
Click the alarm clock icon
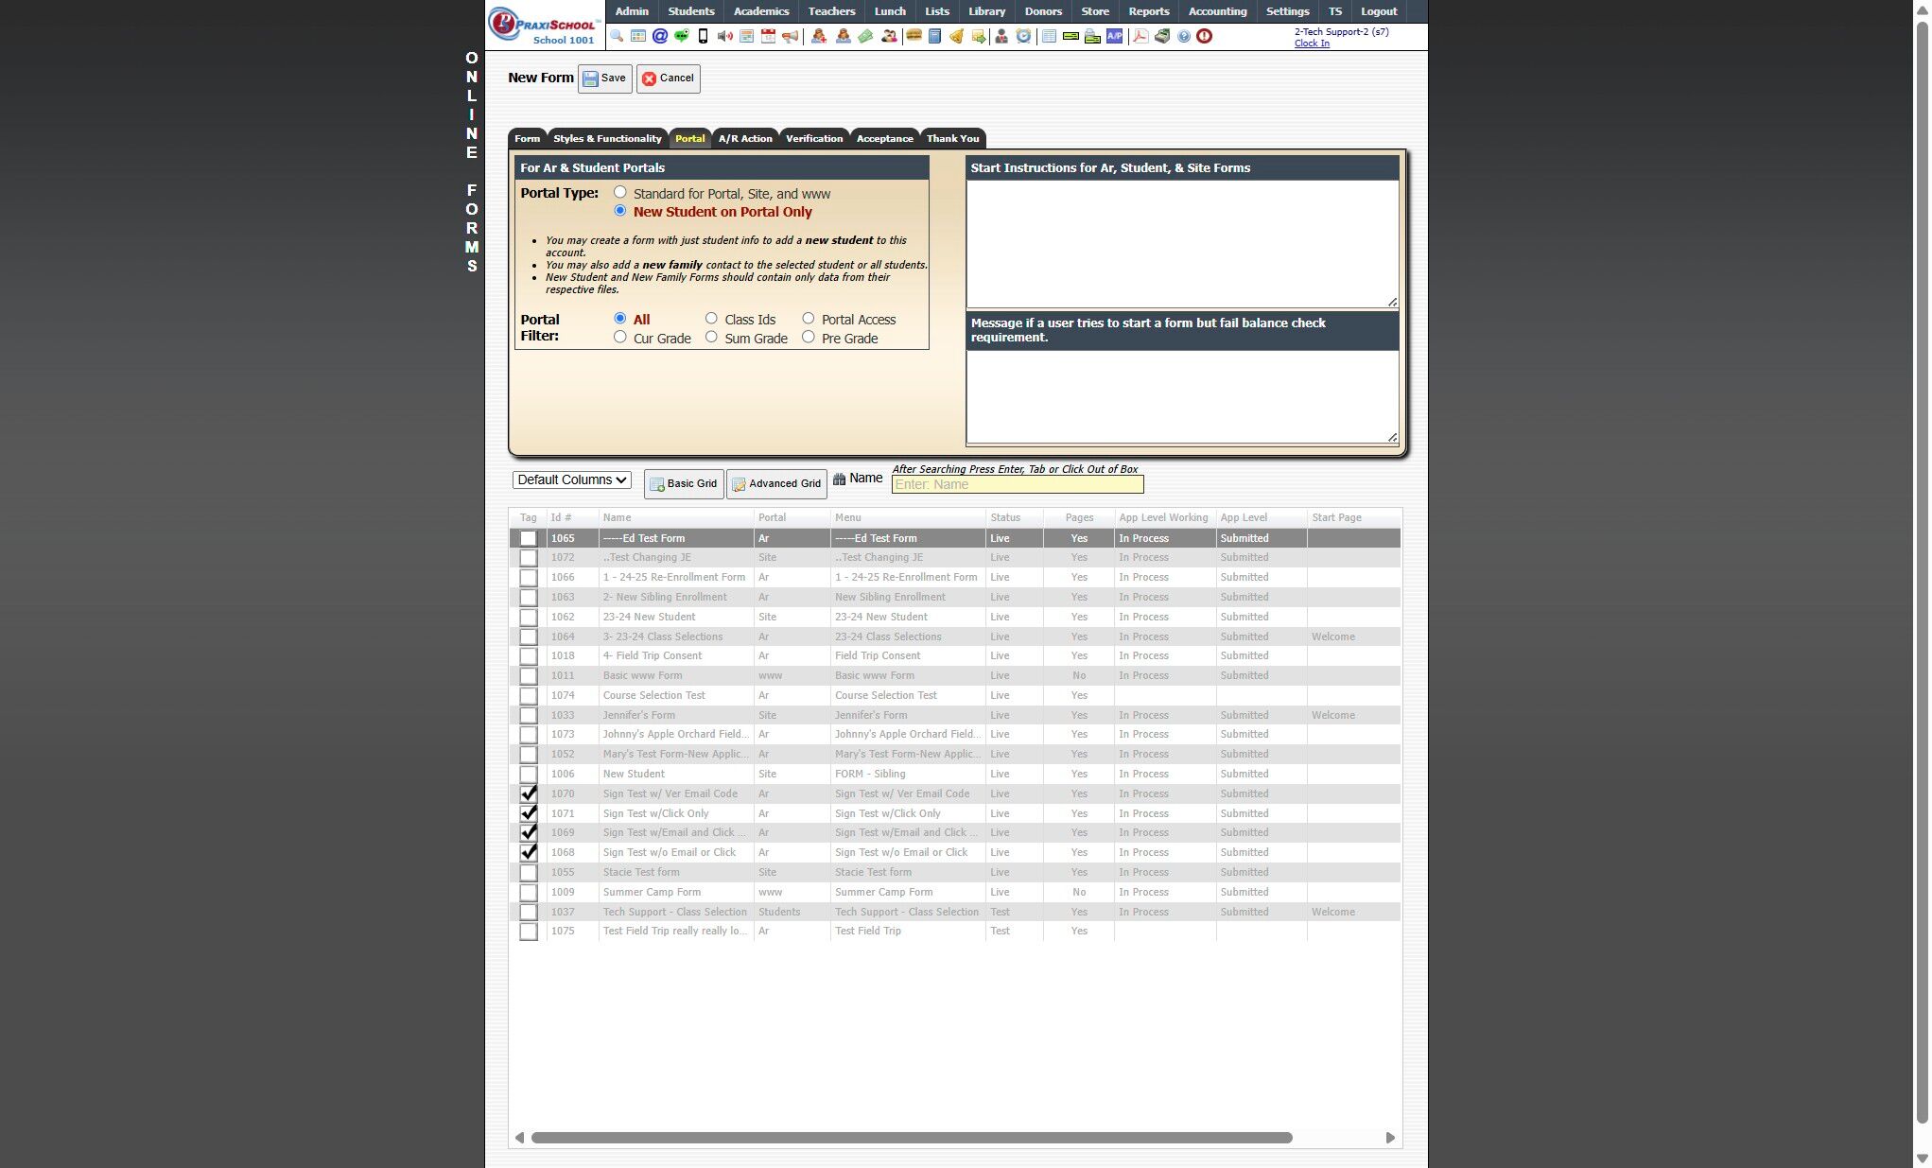coord(1023,36)
